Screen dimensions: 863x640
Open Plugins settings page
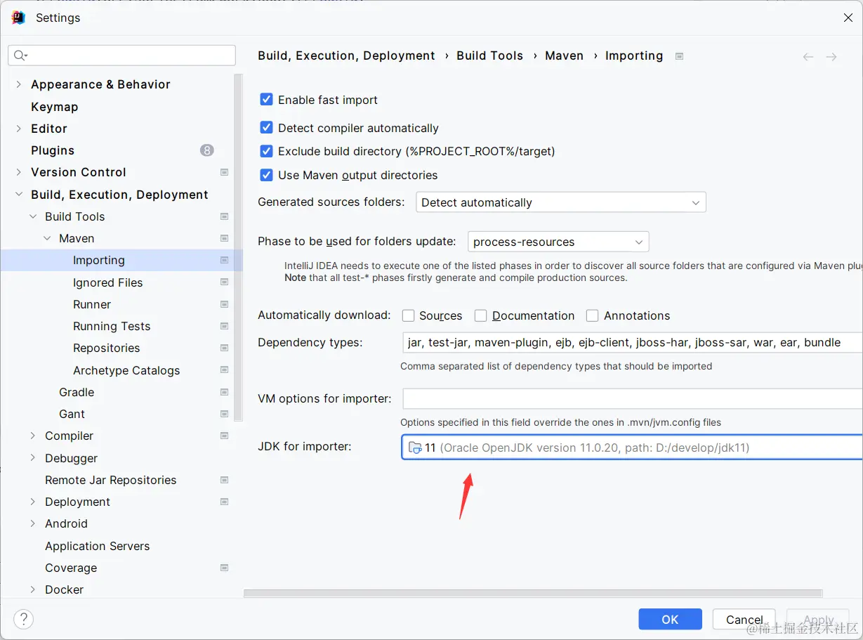coord(53,150)
